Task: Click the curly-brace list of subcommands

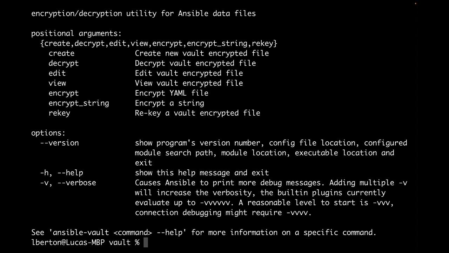Action: [159, 44]
